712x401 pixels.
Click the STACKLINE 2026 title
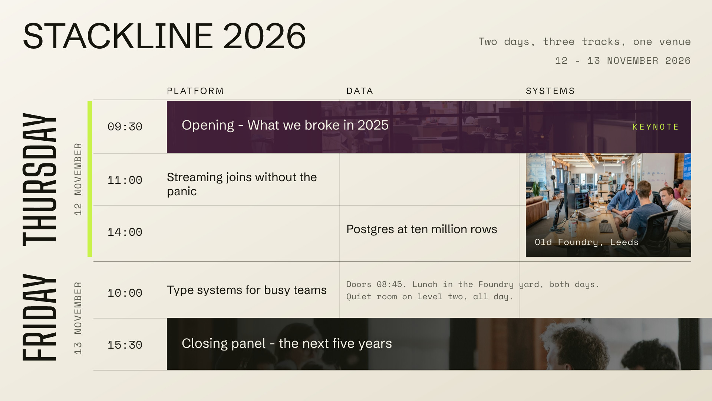[x=164, y=36]
